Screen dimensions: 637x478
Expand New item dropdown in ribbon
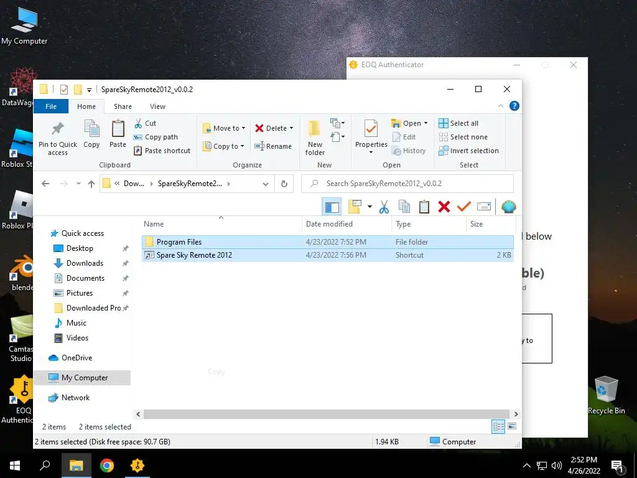point(338,123)
